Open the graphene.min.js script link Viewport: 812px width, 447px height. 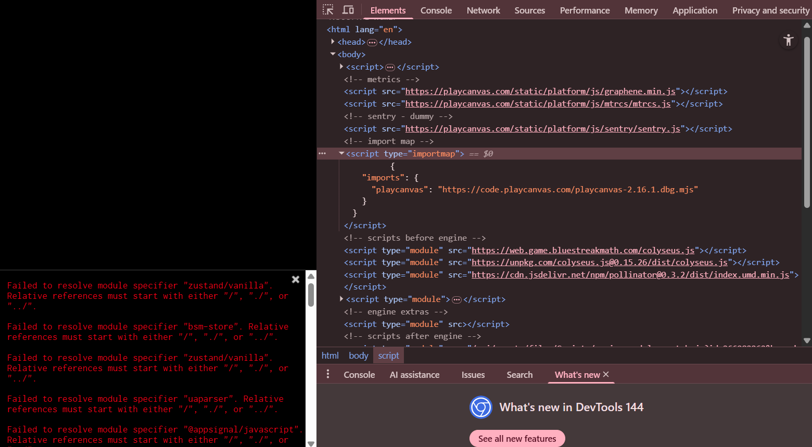[540, 91]
